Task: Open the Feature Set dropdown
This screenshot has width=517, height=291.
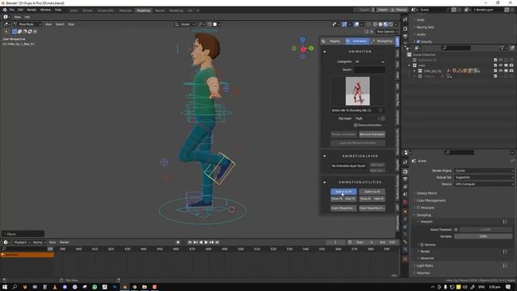Action: 484,178
